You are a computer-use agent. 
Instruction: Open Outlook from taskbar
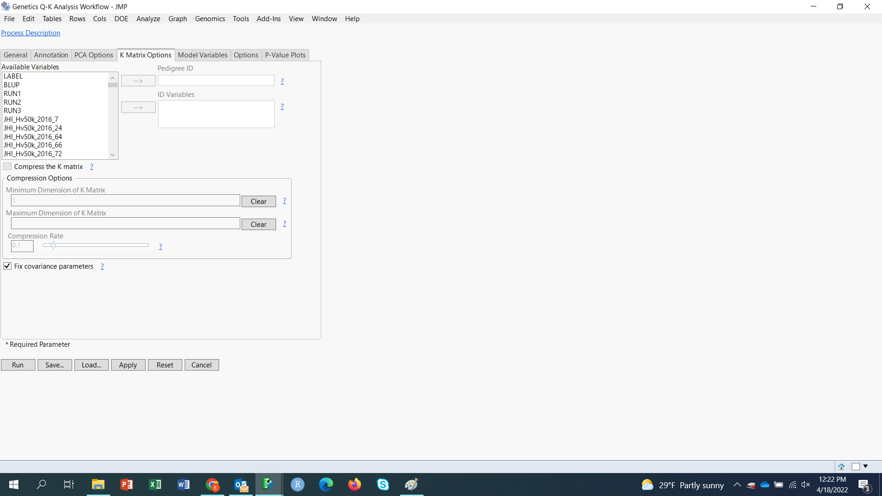point(241,485)
